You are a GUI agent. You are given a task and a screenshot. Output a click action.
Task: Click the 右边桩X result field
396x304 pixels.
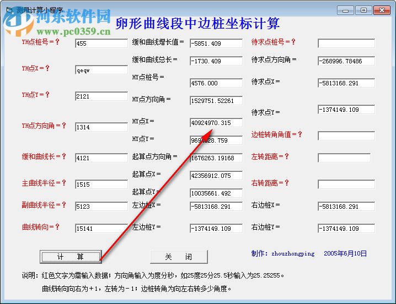(x=346, y=206)
